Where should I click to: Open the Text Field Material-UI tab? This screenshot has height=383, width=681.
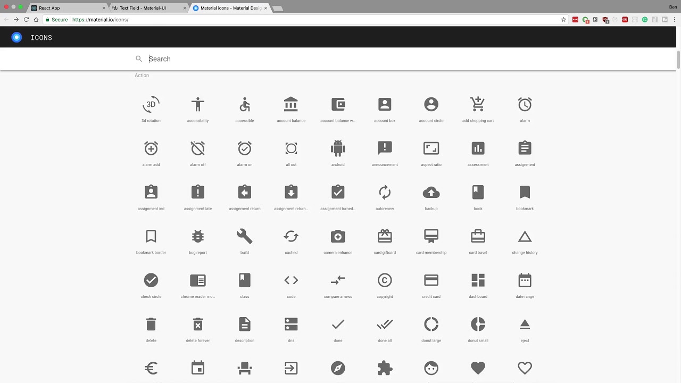pyautogui.click(x=144, y=8)
